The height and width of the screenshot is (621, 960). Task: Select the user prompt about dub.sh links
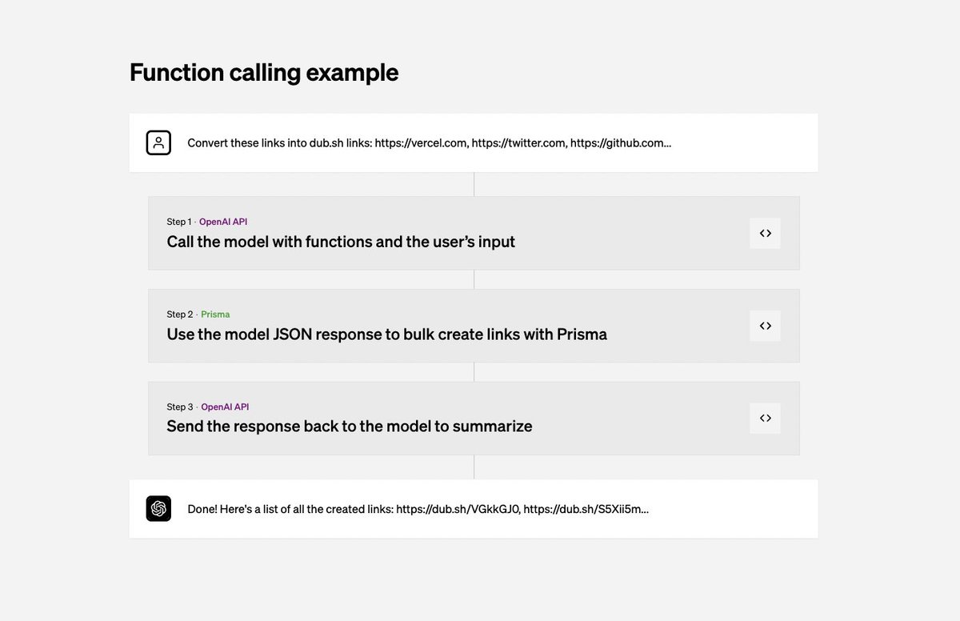(x=474, y=142)
